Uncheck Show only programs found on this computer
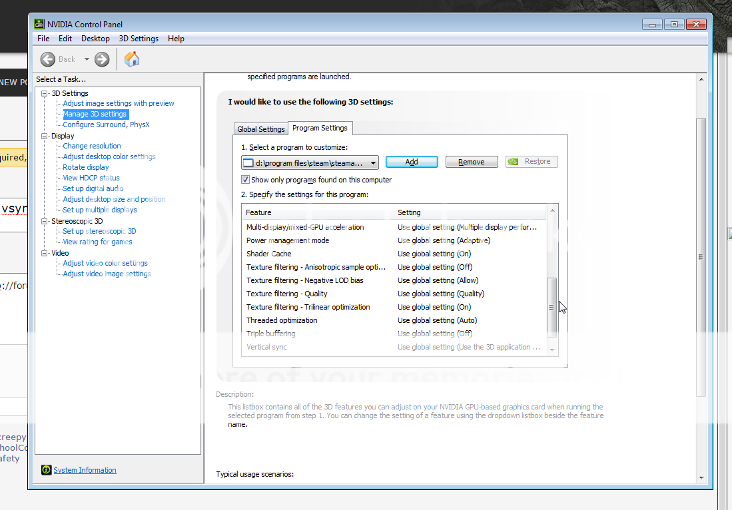The width and height of the screenshot is (732, 510). 246,180
